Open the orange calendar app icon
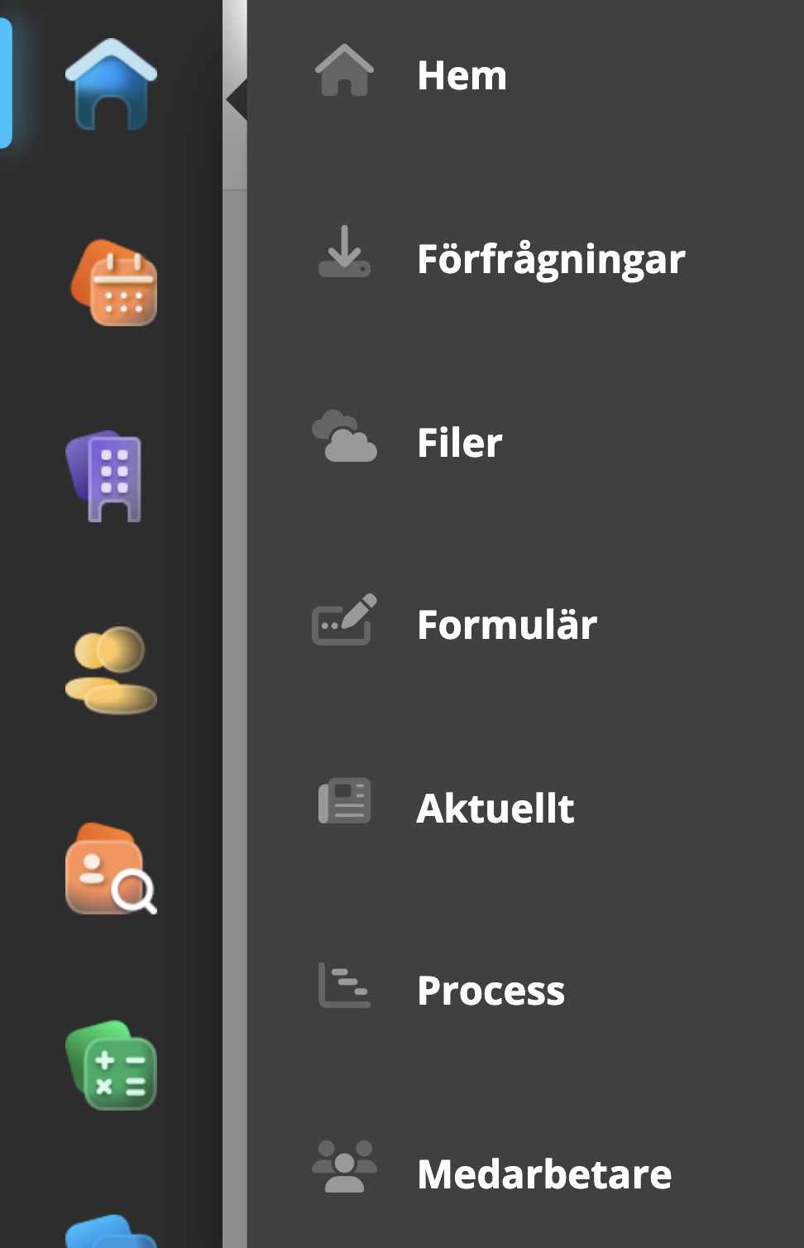Viewport: 804px width, 1248px height. 114,283
